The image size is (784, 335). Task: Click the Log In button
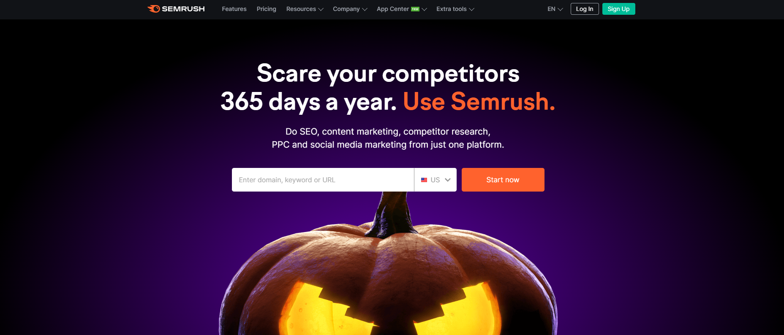tap(585, 9)
